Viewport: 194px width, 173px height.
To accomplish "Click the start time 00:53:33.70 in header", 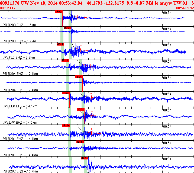I will click(9, 8).
